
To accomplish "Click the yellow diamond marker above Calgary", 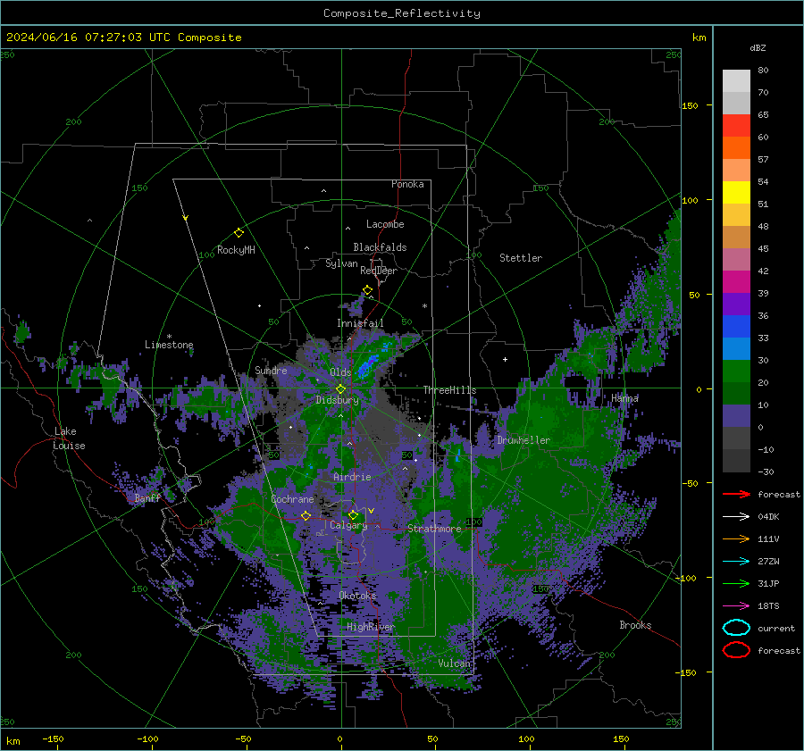I will click(353, 514).
